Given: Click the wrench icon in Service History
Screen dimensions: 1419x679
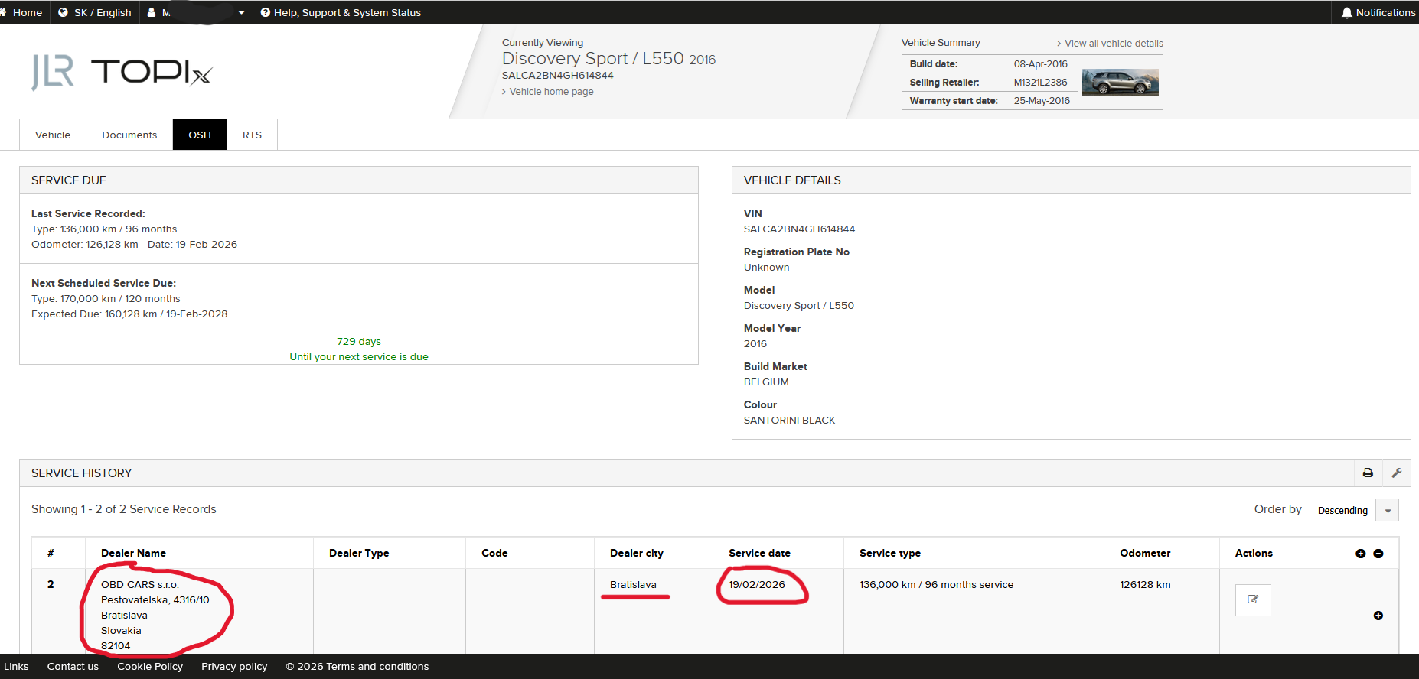Looking at the screenshot, I should (x=1397, y=473).
